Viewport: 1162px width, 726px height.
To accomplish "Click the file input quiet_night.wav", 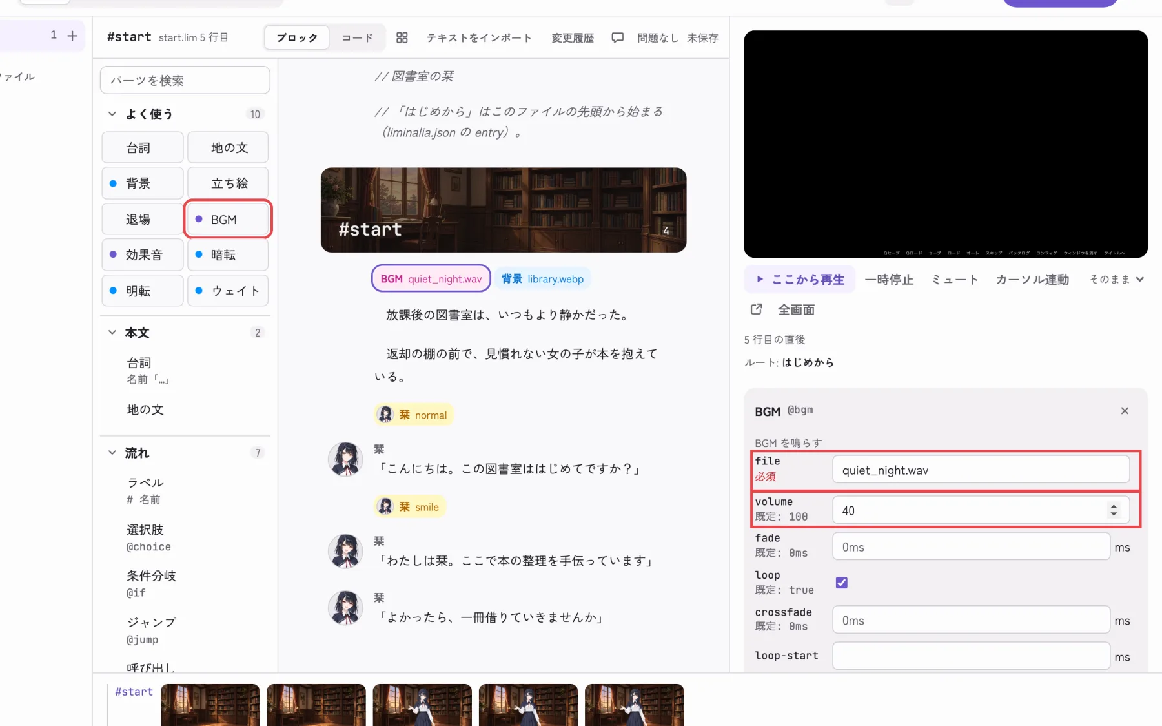I will [981, 470].
